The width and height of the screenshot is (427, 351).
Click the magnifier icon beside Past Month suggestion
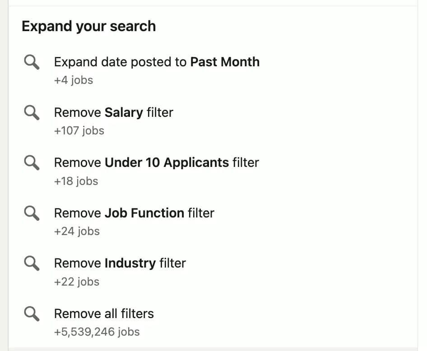(x=31, y=62)
